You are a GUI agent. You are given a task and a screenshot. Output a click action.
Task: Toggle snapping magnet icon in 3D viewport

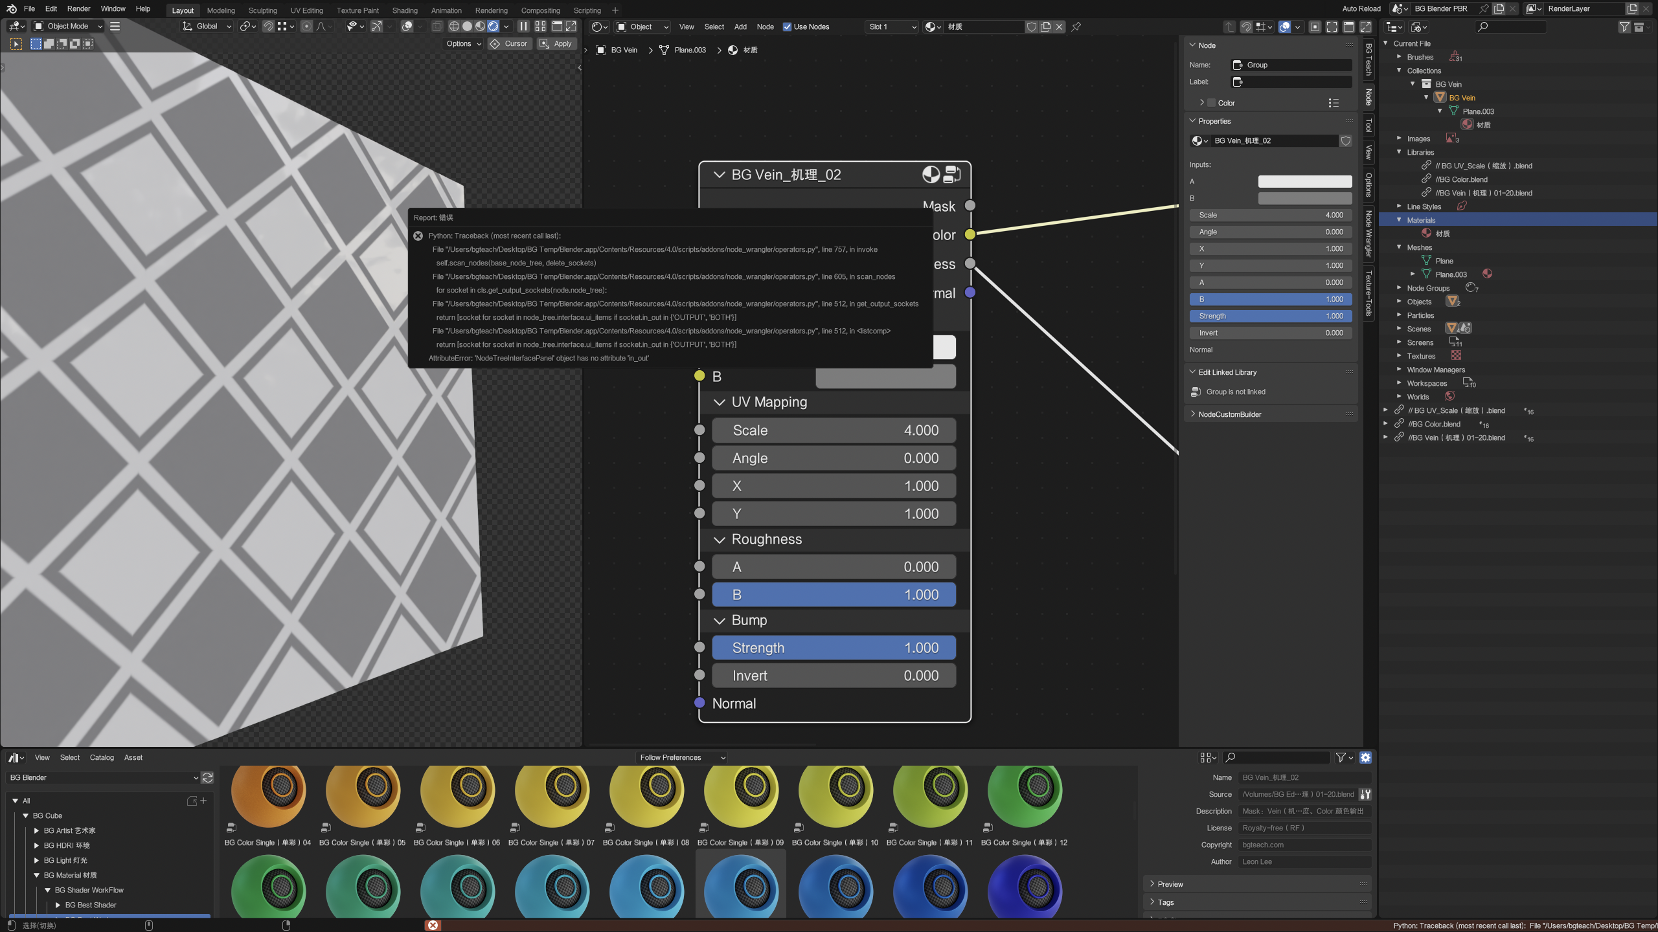tap(267, 27)
